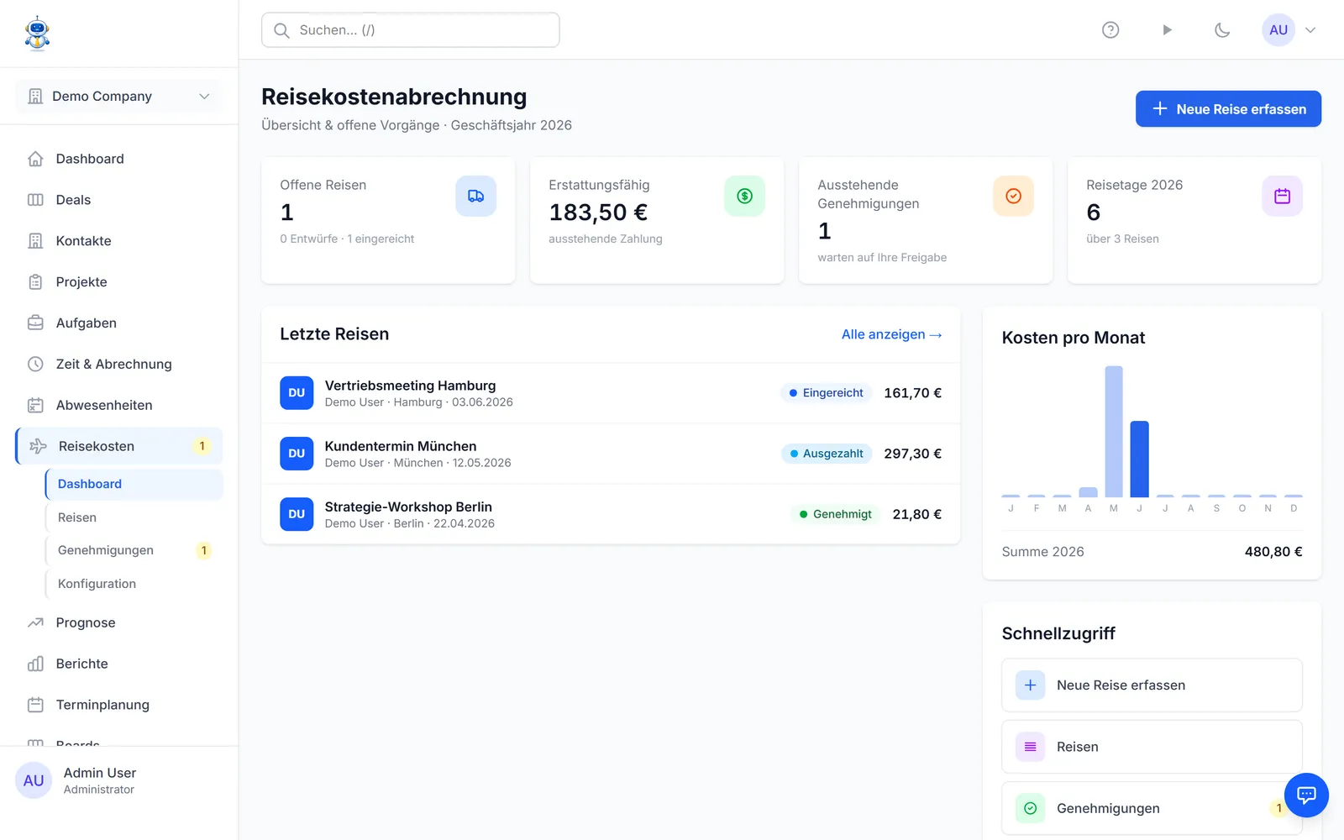Click the robot logo in sidebar header
The height and width of the screenshot is (840, 1344).
[x=37, y=34]
